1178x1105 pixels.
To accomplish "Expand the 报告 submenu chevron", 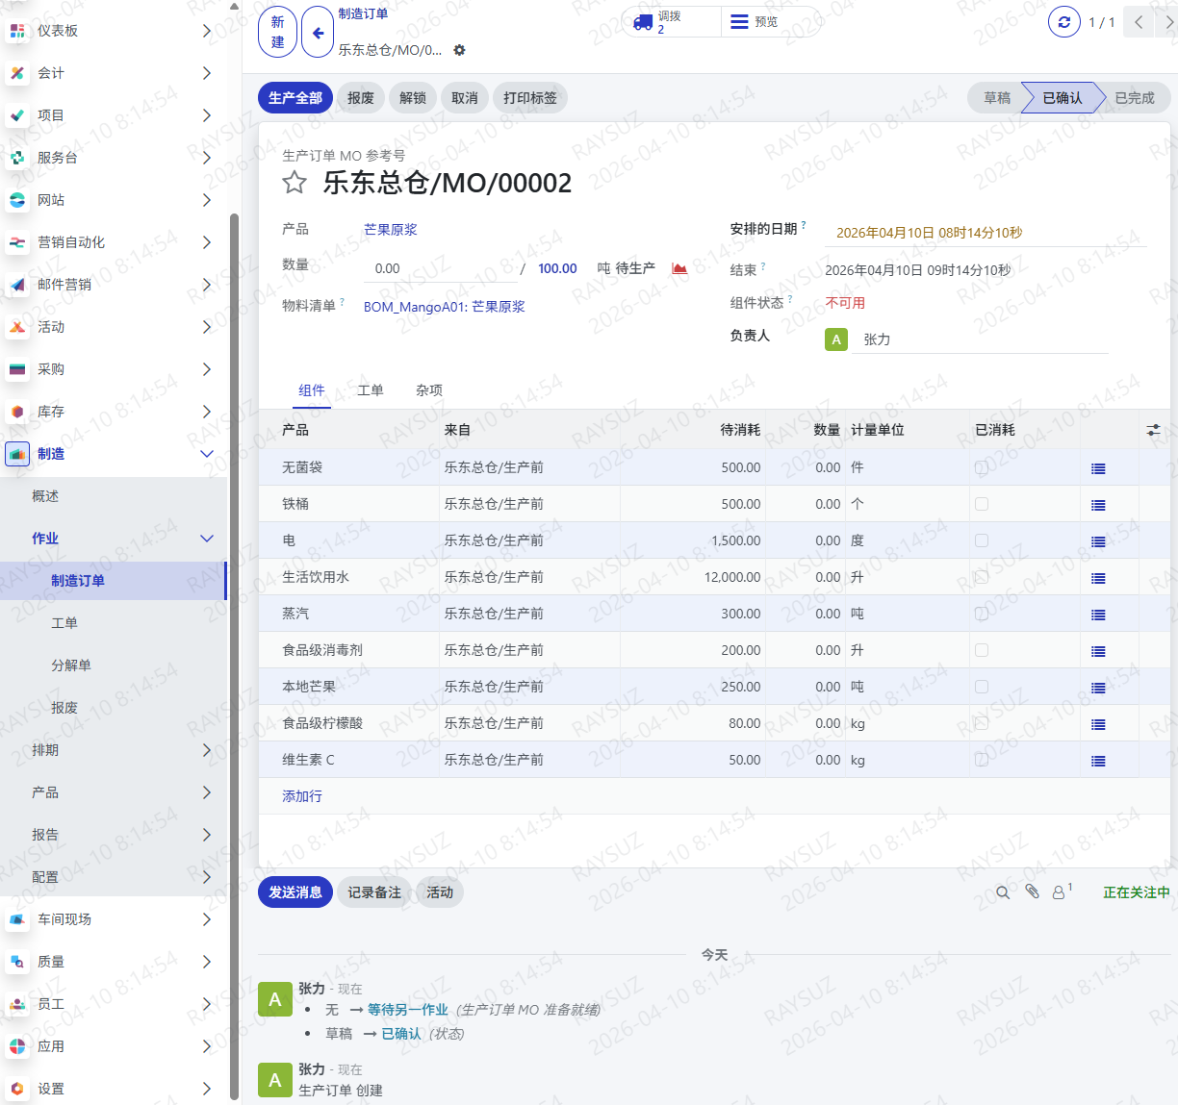I will pyautogui.click(x=207, y=835).
